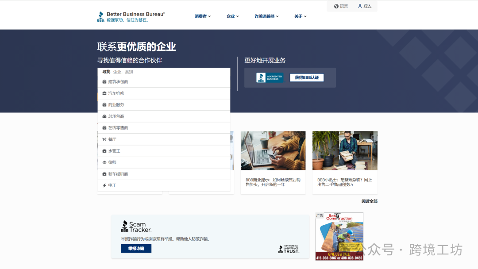
Task: Select the scales icon next to 律师
Action: point(105,162)
